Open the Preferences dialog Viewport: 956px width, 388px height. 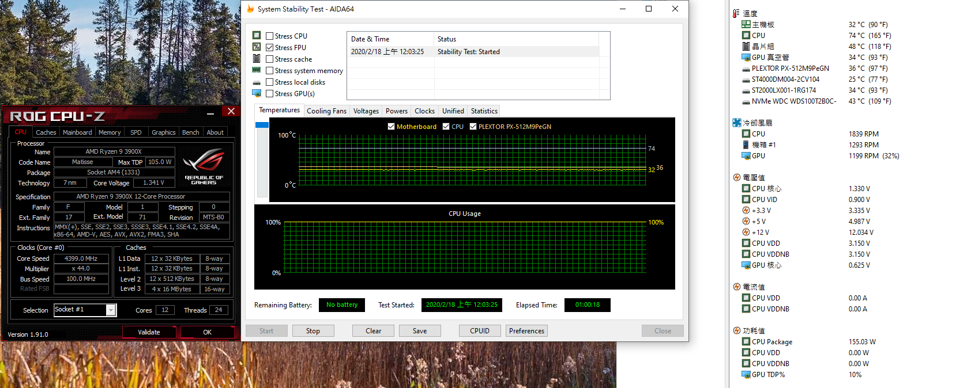click(526, 331)
